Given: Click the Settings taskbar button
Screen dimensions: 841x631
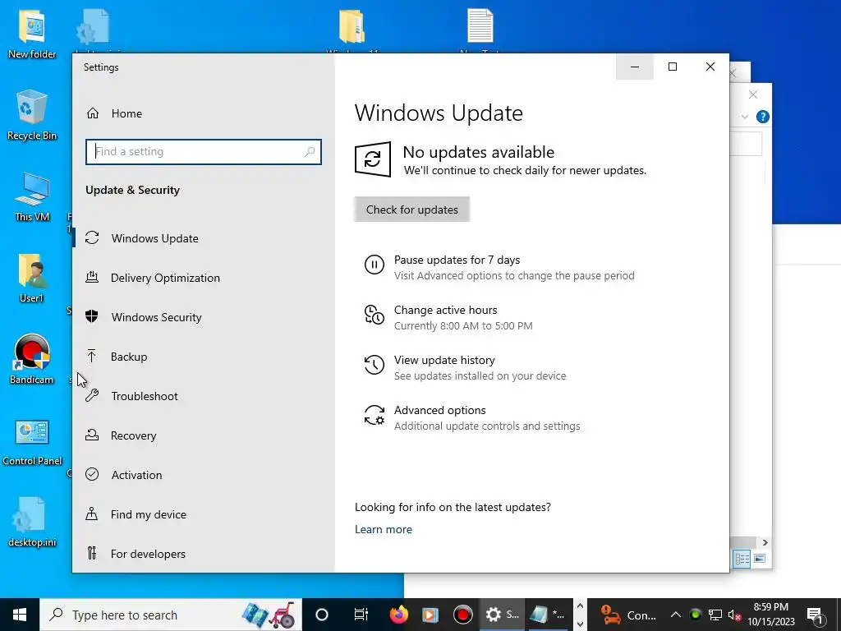Looking at the screenshot, I should 501,615.
